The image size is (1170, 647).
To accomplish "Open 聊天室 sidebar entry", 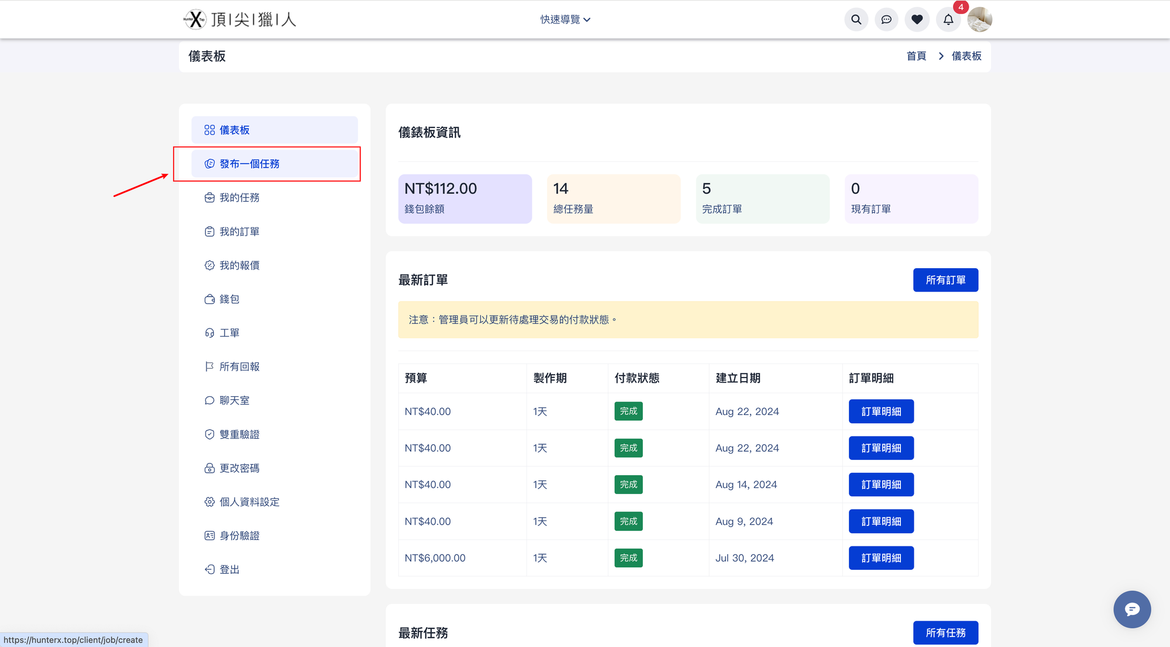I will [234, 401].
